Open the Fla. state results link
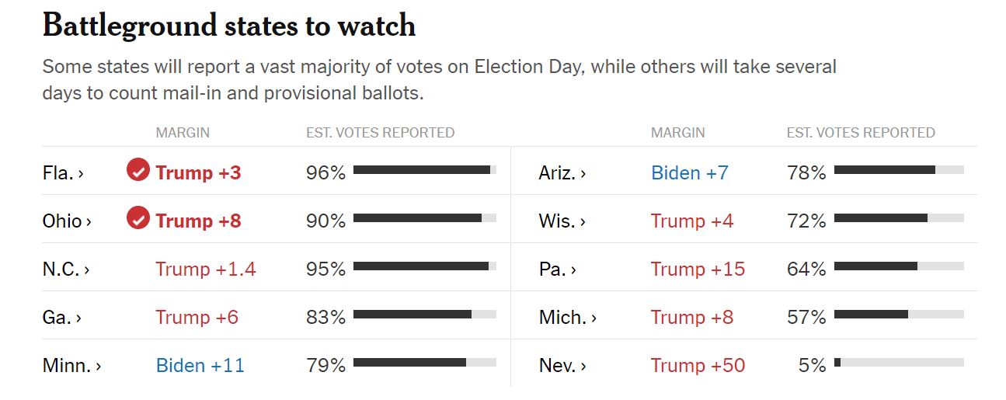 pyautogui.click(x=63, y=173)
